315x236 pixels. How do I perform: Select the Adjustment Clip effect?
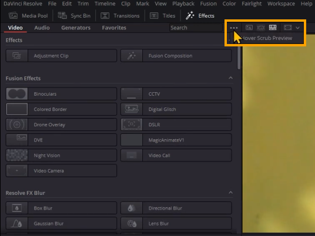pyautogui.click(x=61, y=56)
